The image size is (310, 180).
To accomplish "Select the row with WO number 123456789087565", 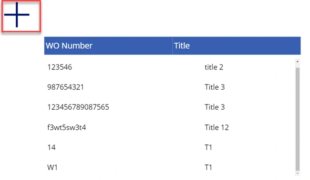I will tap(170, 107).
